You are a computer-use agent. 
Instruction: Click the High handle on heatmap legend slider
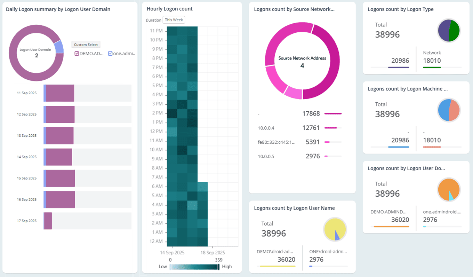click(x=218, y=267)
